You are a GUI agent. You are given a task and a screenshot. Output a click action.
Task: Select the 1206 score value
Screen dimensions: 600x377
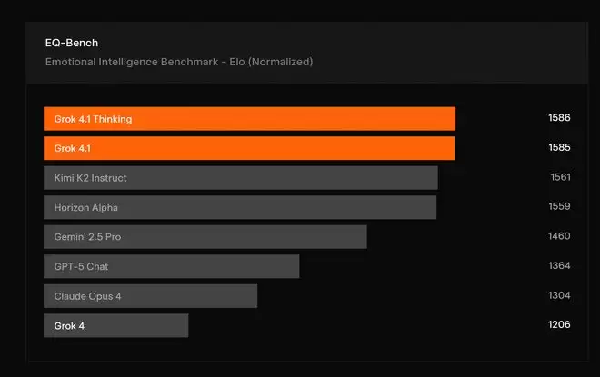[x=559, y=325]
